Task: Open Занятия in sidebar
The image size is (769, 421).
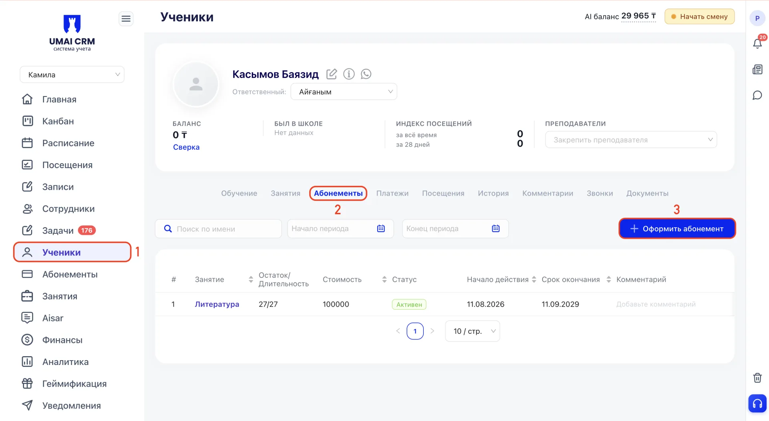Action: (72, 296)
